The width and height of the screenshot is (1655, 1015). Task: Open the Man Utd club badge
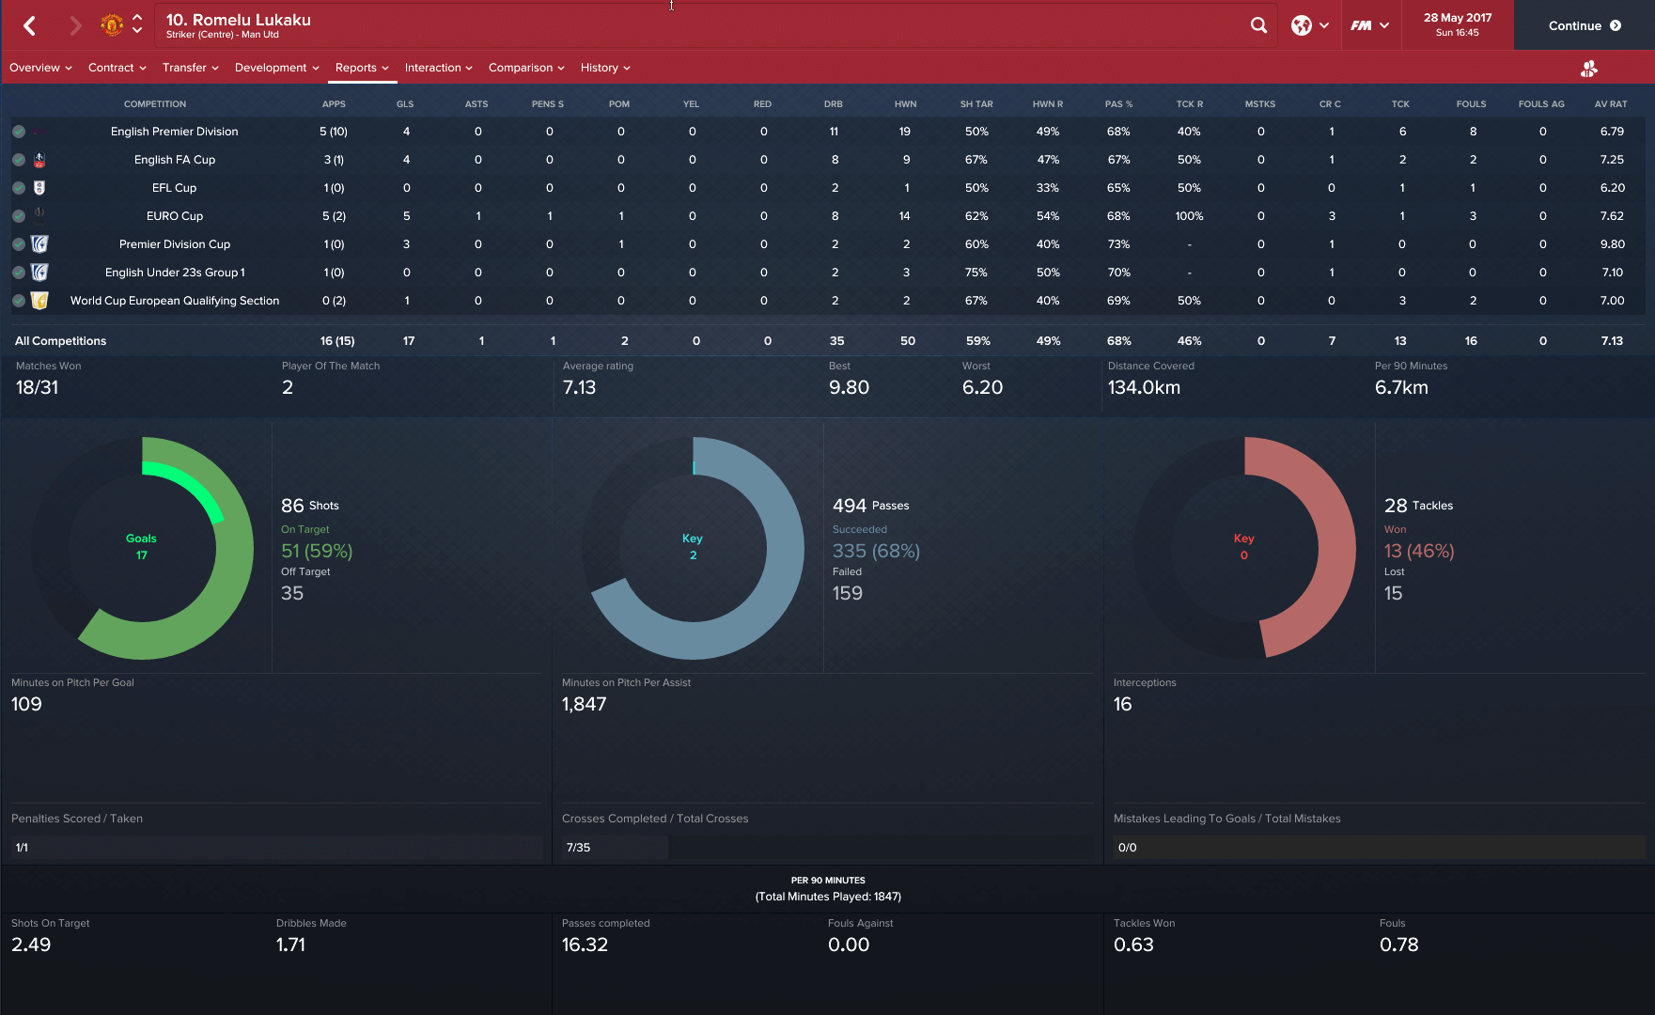click(112, 25)
